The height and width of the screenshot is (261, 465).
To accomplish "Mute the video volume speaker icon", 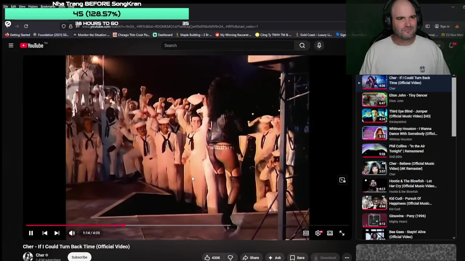I will coord(72,233).
